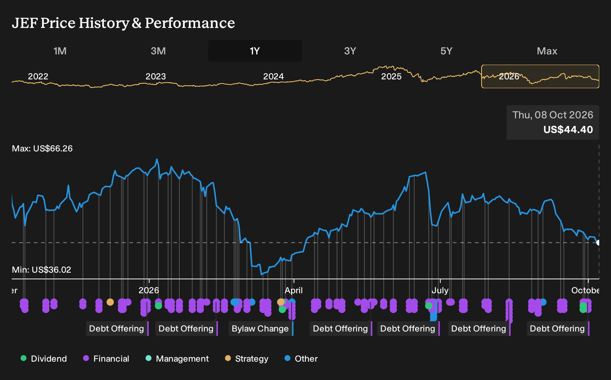Click the 'Thu, 08 Oct 2026' date readout
This screenshot has height=380, width=611.
(x=553, y=115)
